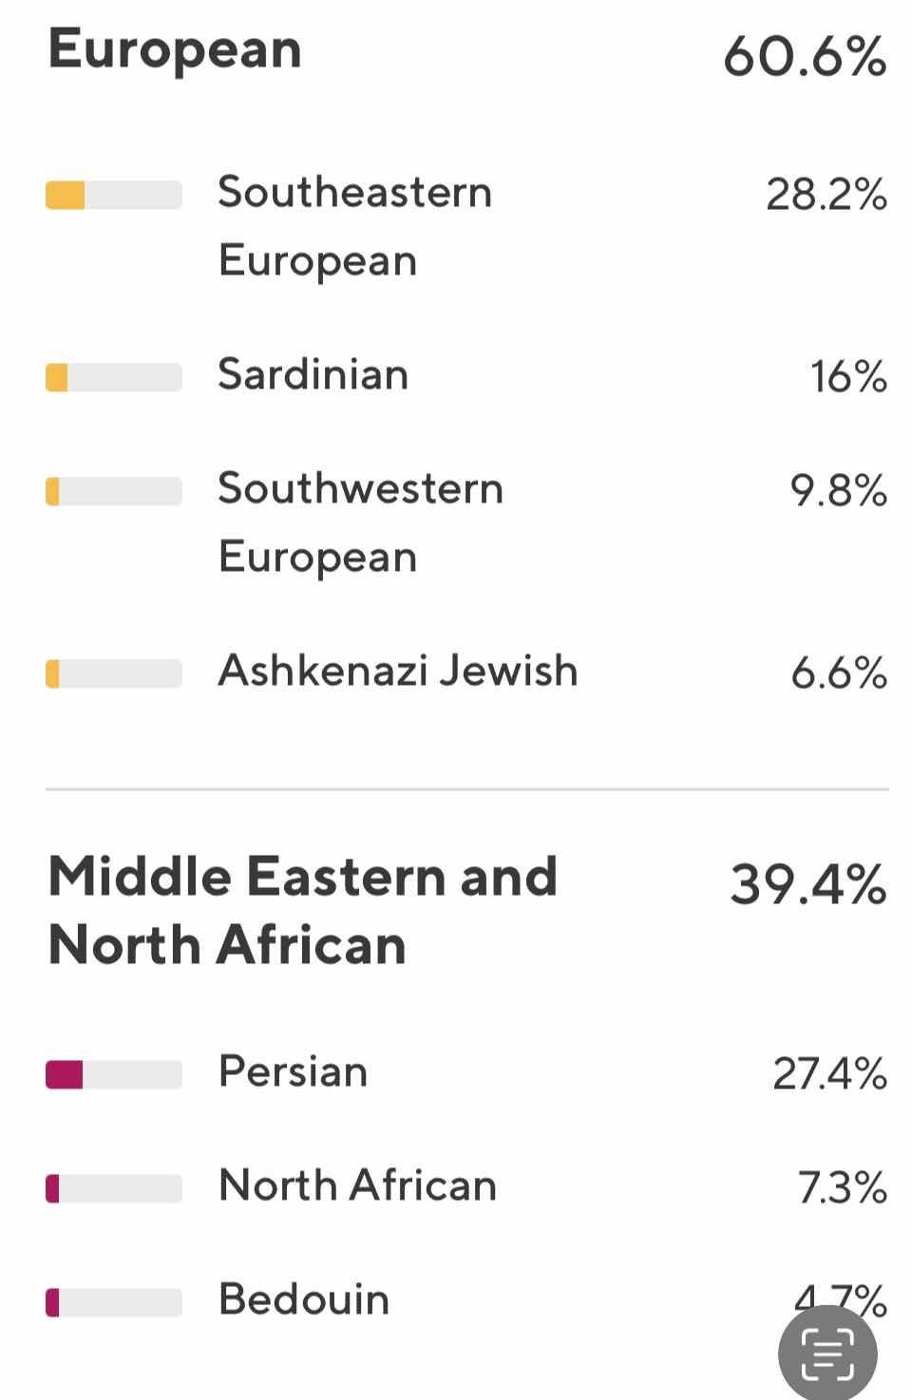Image resolution: width=912 pixels, height=1400 pixels.
Task: Click the Middle Eastern and North African heading
Action: tap(302, 910)
